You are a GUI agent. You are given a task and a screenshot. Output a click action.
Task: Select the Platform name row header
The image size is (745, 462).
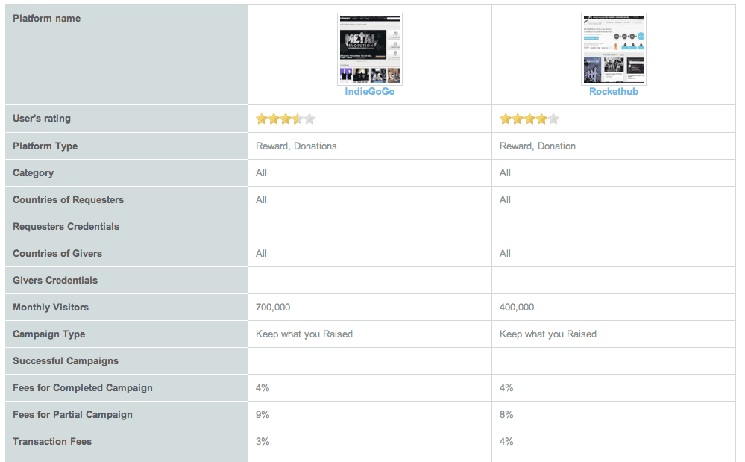pyautogui.click(x=47, y=19)
